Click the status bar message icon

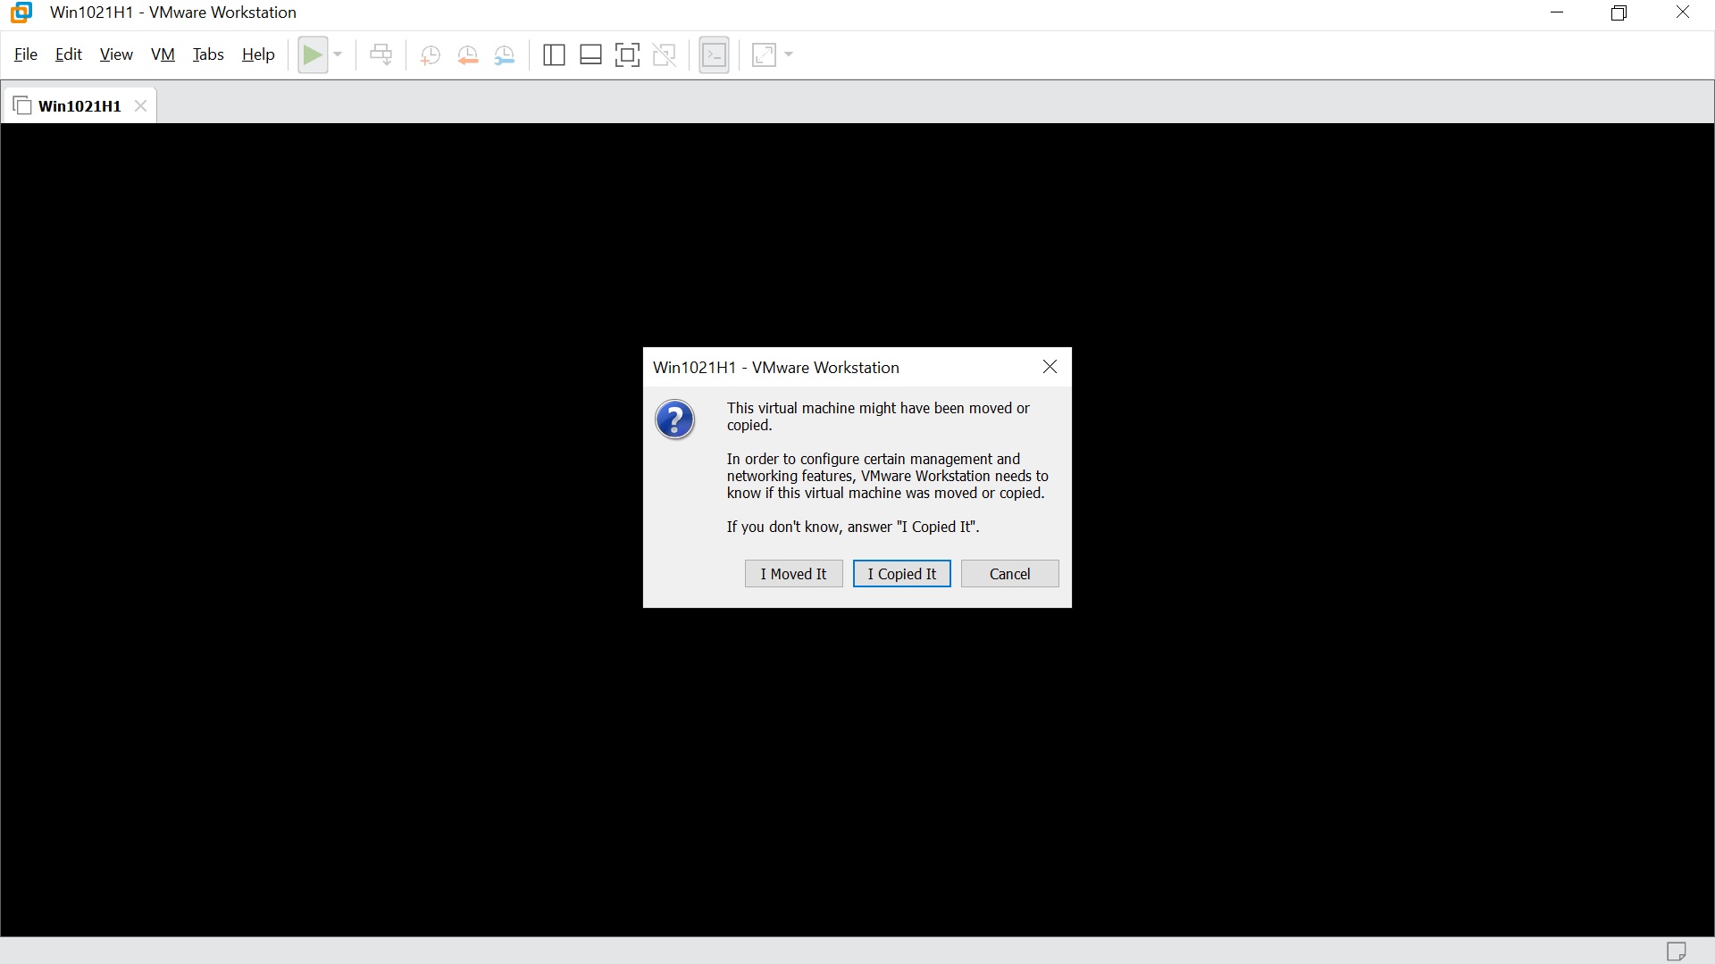coord(1677,952)
